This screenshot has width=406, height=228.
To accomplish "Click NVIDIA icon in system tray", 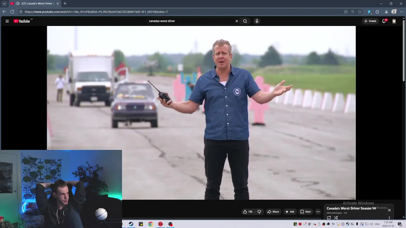I will click(x=295, y=224).
